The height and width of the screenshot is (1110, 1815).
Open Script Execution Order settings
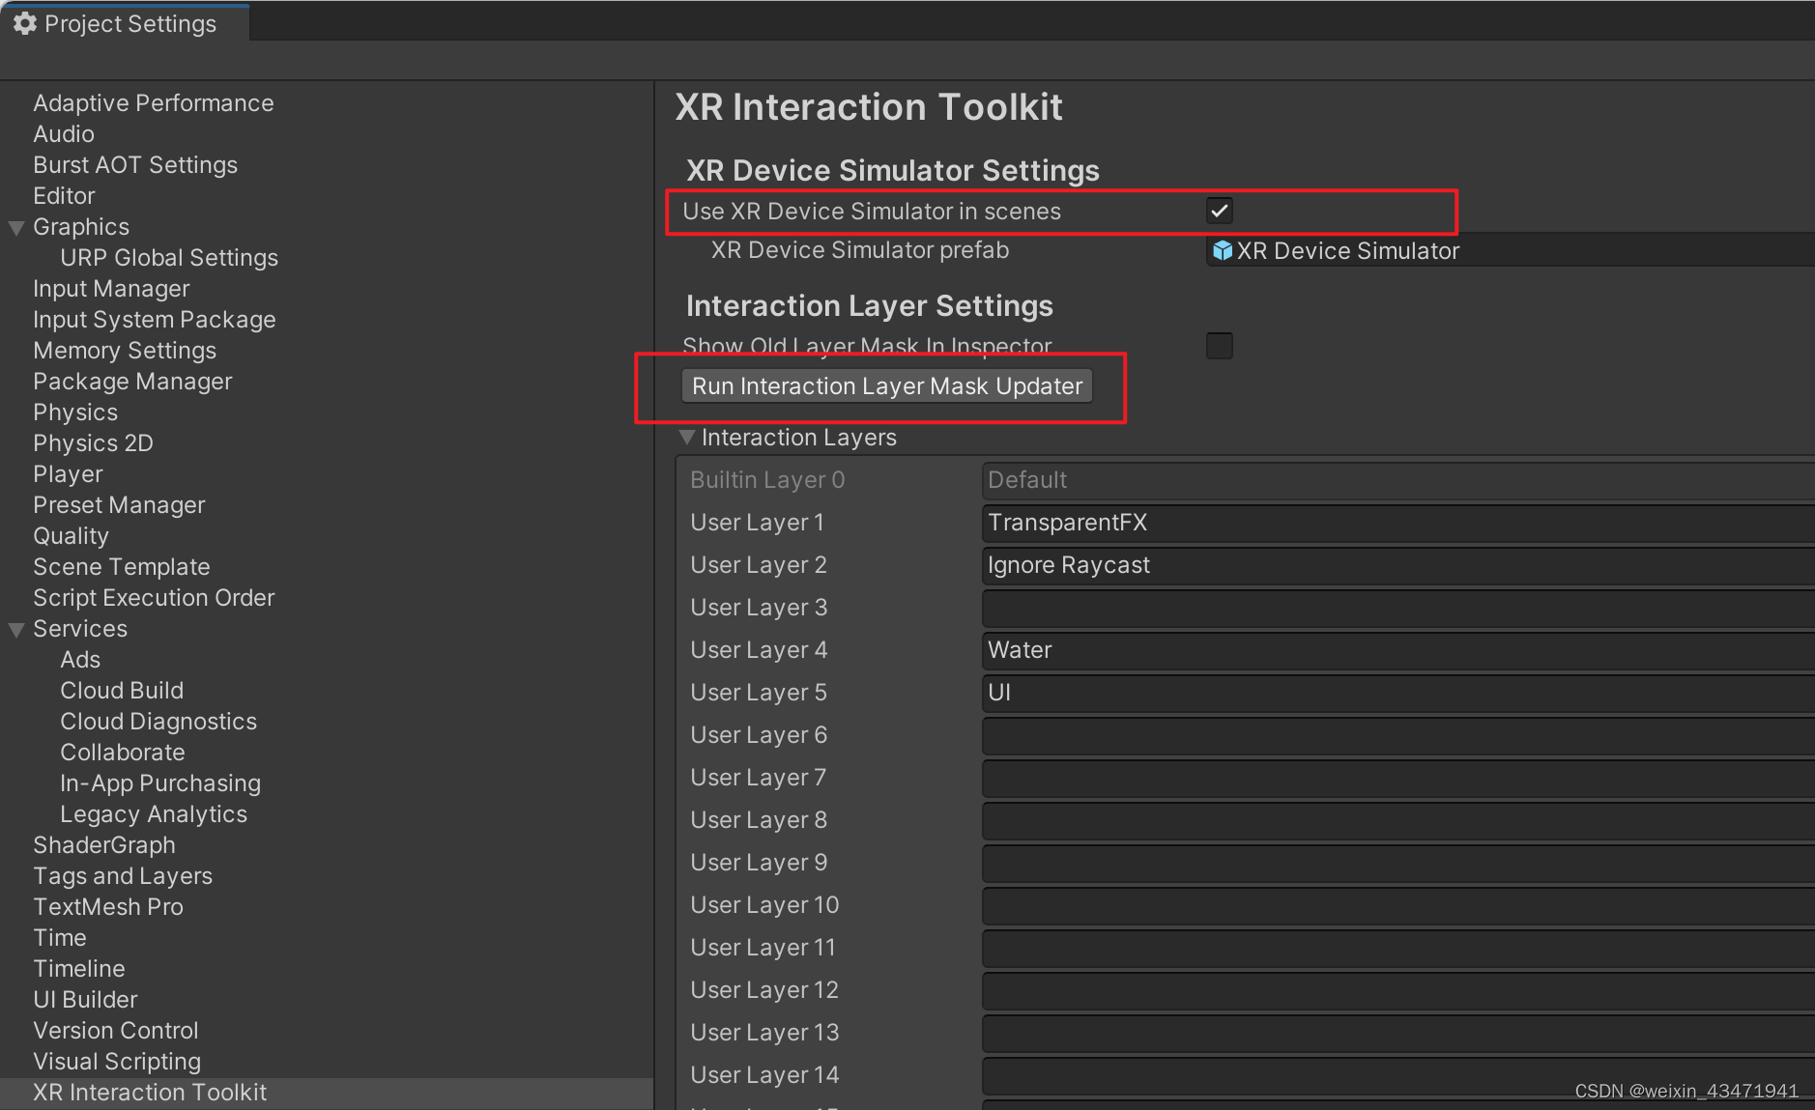click(154, 598)
